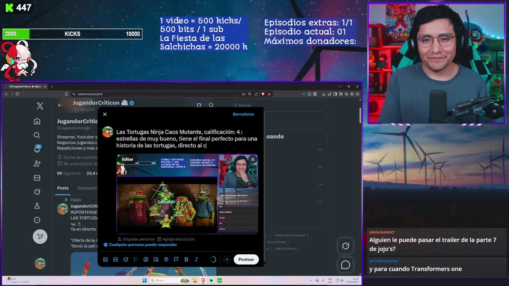Viewport: 509px width, 286px height.
Task: Open Messages envelope in sidebar
Action: pyautogui.click(x=37, y=178)
